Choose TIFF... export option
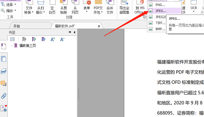 click(x=157, y=23)
